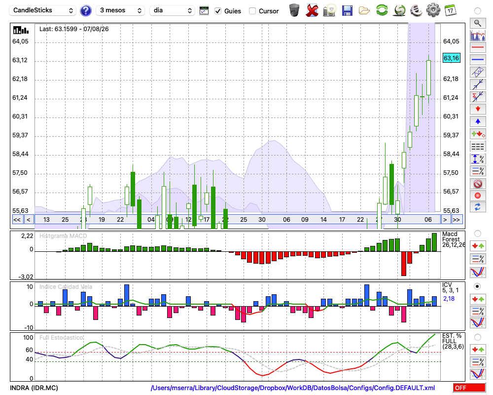Screen dimensions: 493x395
Task: Select the sigma trend line tool
Action: (x=478, y=96)
